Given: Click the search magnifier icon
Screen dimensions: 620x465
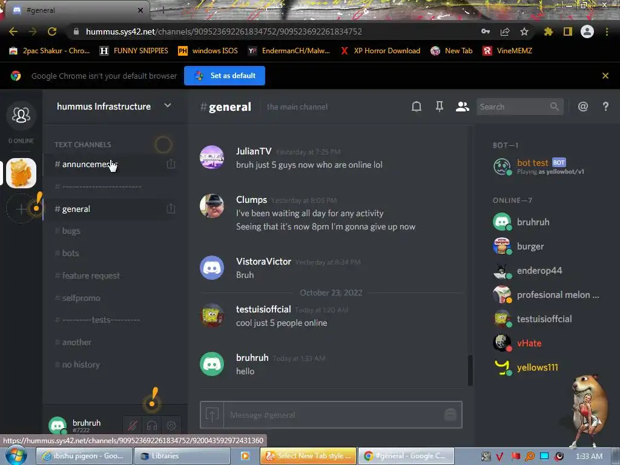Looking at the screenshot, I should click(x=555, y=107).
